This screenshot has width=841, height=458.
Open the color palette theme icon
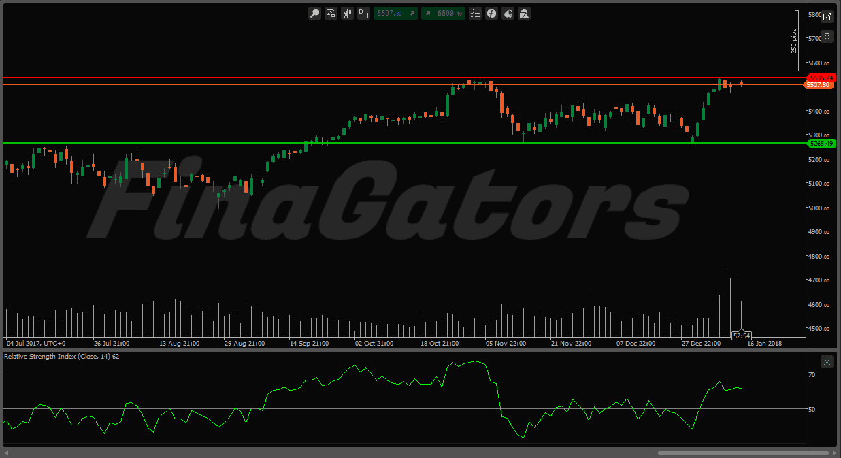point(508,13)
